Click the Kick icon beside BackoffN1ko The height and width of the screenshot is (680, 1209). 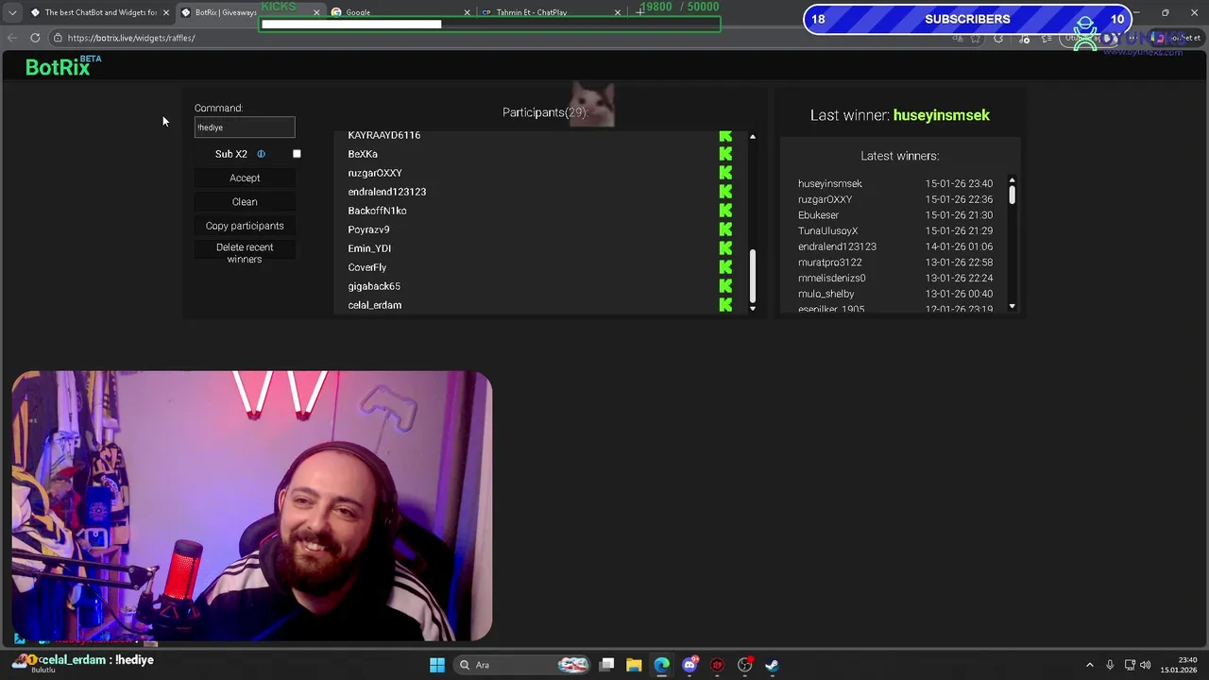(725, 211)
